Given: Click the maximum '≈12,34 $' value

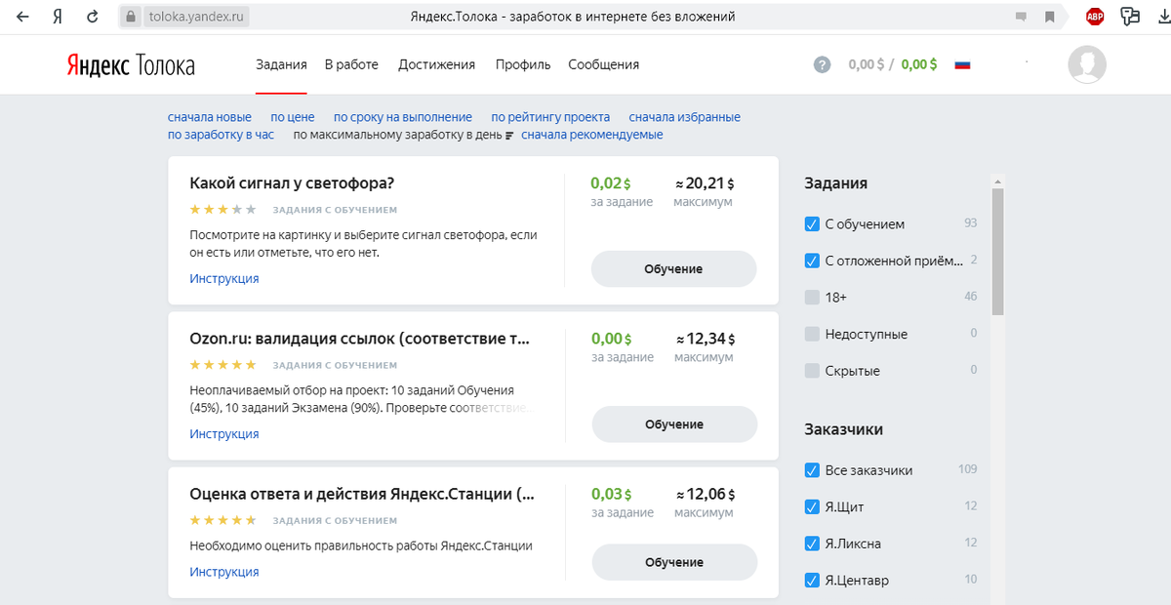Looking at the screenshot, I should 706,339.
